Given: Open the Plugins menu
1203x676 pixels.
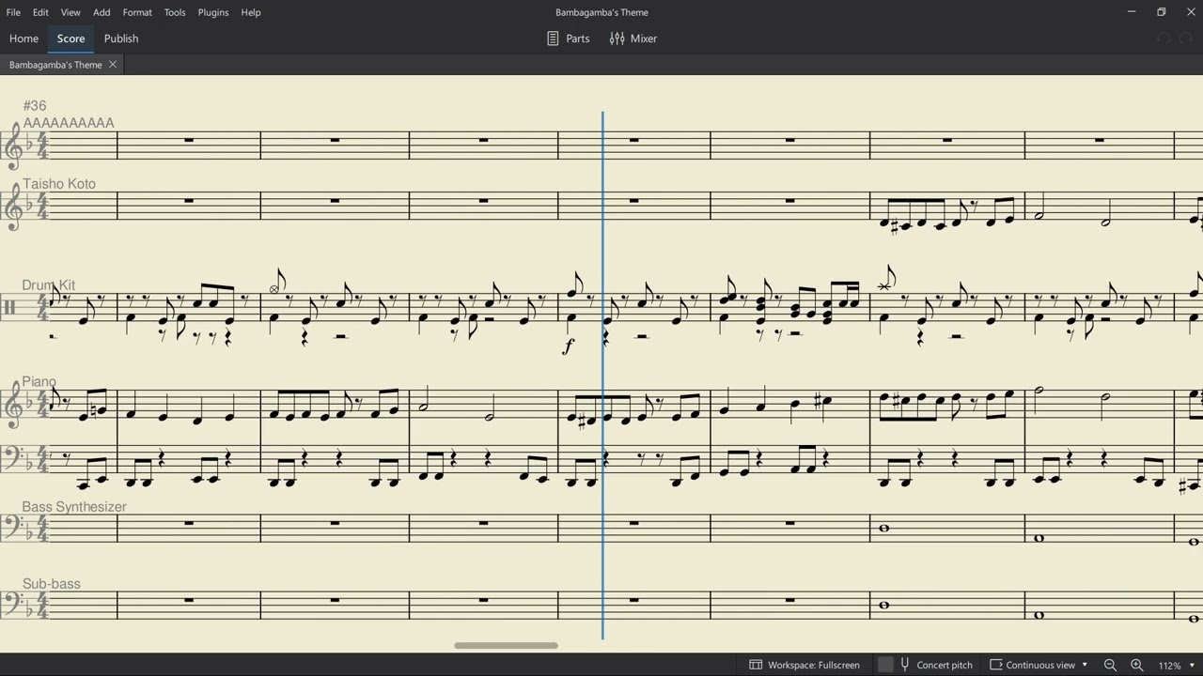Looking at the screenshot, I should click(213, 12).
